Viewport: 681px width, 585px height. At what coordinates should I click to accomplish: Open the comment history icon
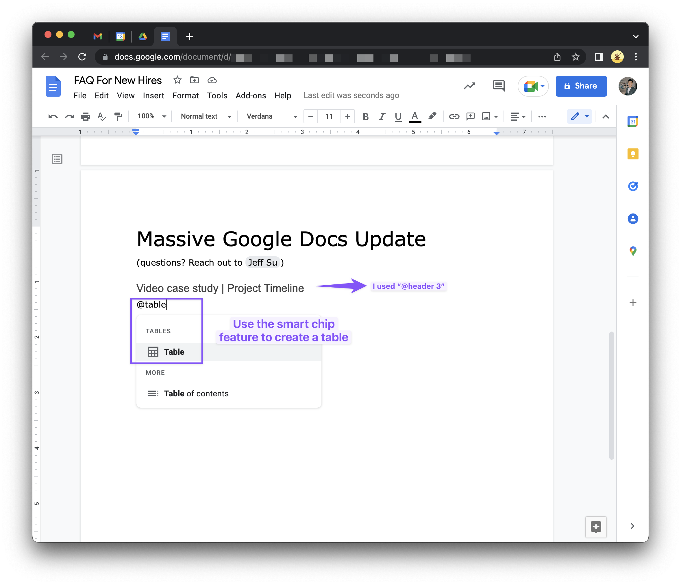(499, 86)
